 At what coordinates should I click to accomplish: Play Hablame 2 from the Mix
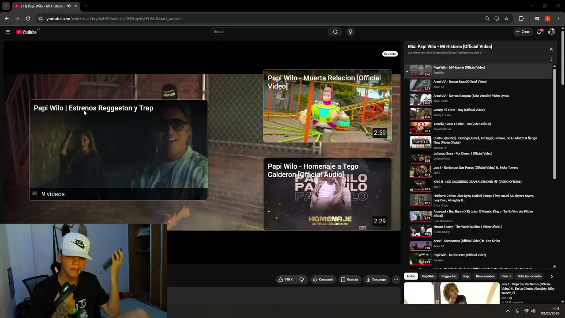(479, 200)
